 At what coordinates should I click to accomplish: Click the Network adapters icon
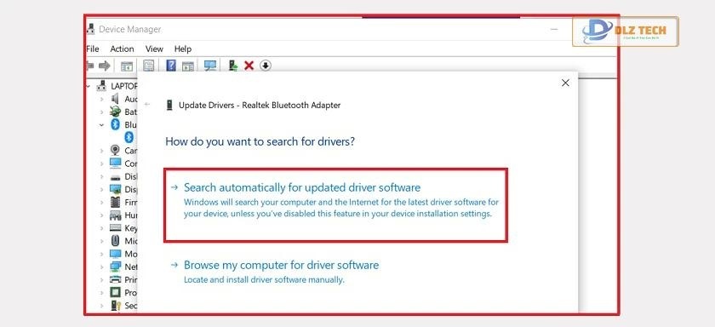tap(116, 267)
